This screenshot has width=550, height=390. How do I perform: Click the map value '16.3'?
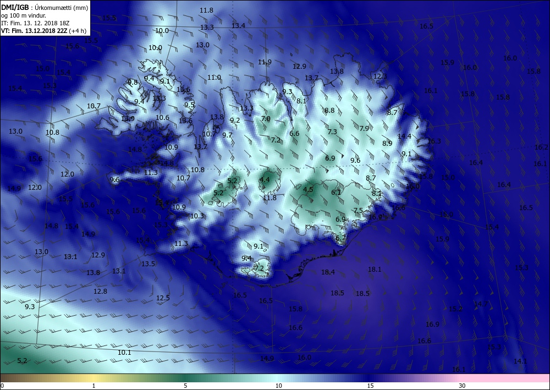[435, 141]
